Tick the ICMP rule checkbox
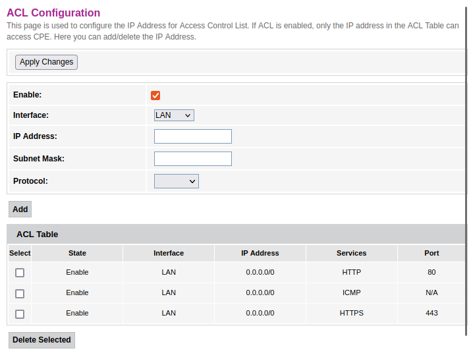Screen dimensions: 473x361 pos(20,293)
